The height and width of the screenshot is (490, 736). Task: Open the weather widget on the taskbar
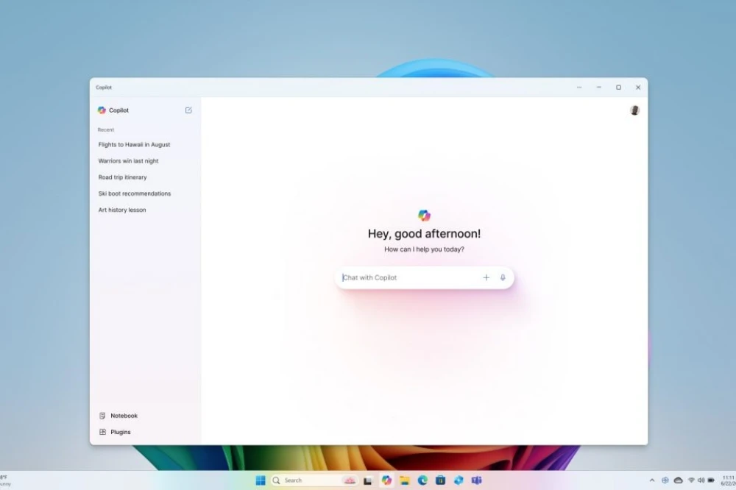tap(6, 480)
